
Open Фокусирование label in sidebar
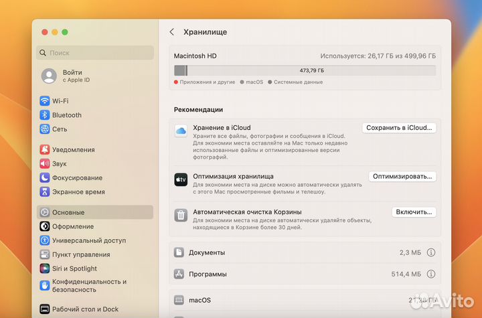tap(77, 178)
